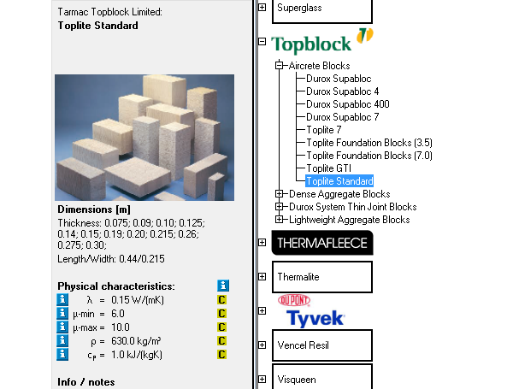Click the DuPont Tyvek manufacturer logo
Image resolution: width=513 pixels, height=389 pixels.
pyautogui.click(x=311, y=311)
